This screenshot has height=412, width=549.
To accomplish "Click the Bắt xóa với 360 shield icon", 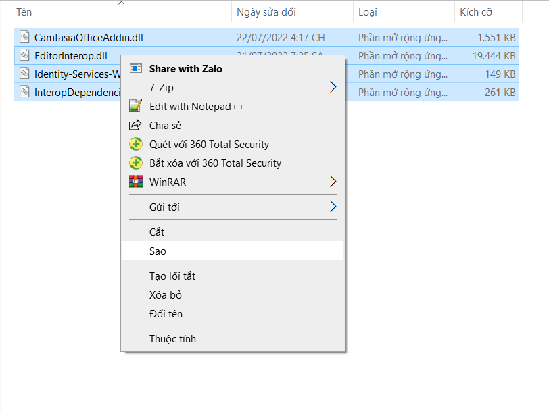I will click(135, 163).
